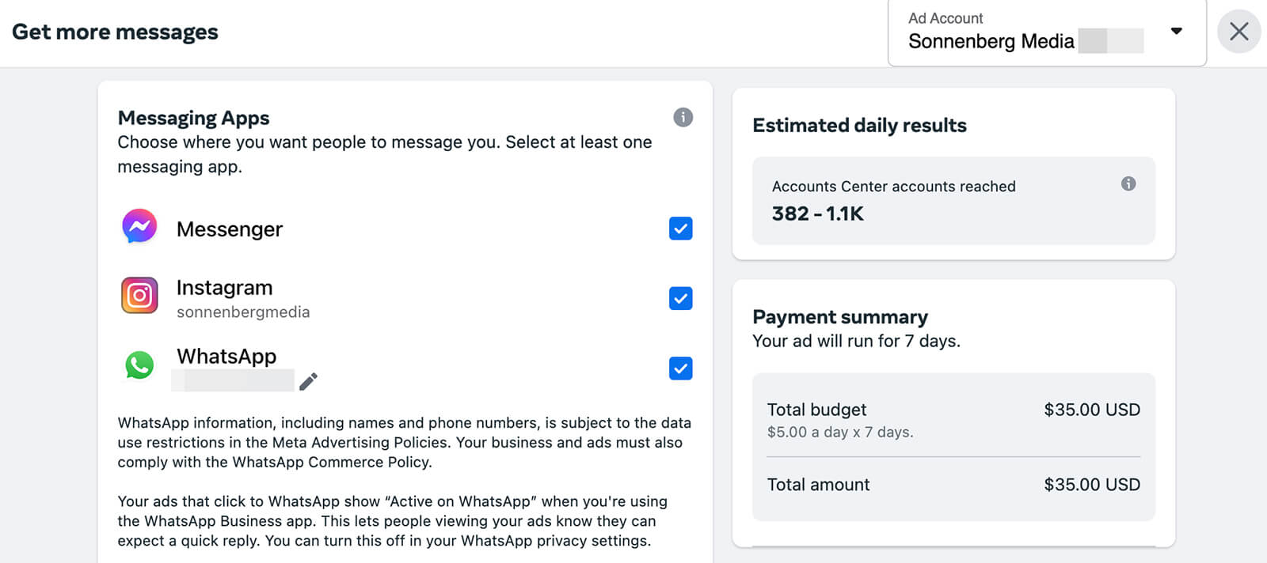1267x563 pixels.
Task: Click the Total amount label
Action: tap(818, 485)
